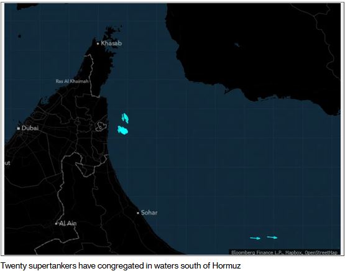Click the upper cyan supertanker cluster

click(125, 118)
